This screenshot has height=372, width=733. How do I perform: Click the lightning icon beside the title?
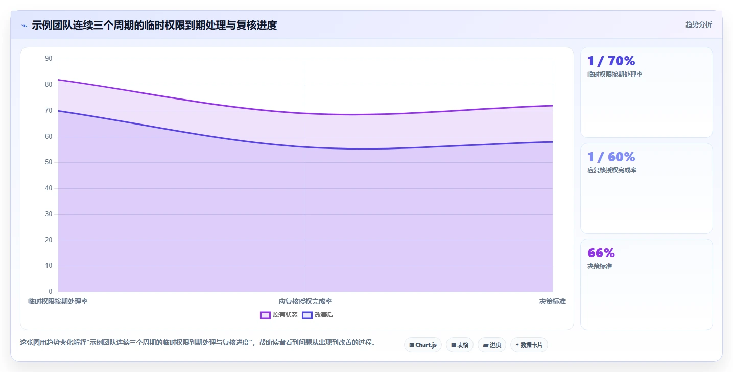(x=24, y=26)
